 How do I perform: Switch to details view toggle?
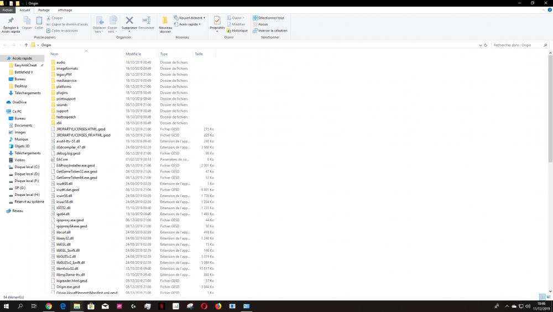tap(542, 297)
